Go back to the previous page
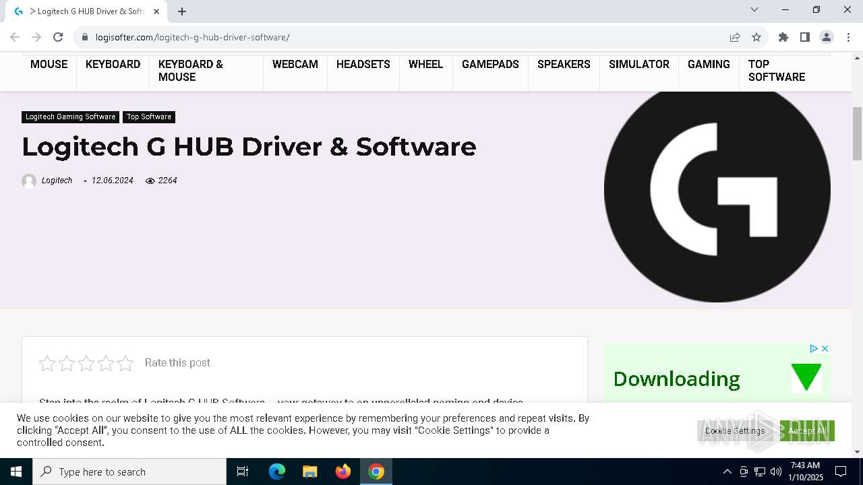863x485 pixels. 15,37
